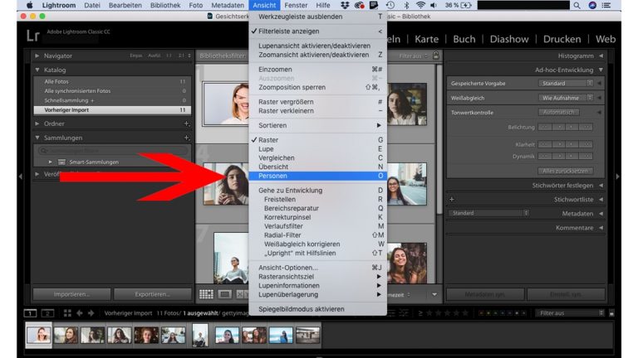Switch to grid view in toolbar
This screenshot has height=358, width=638.
[x=206, y=294]
